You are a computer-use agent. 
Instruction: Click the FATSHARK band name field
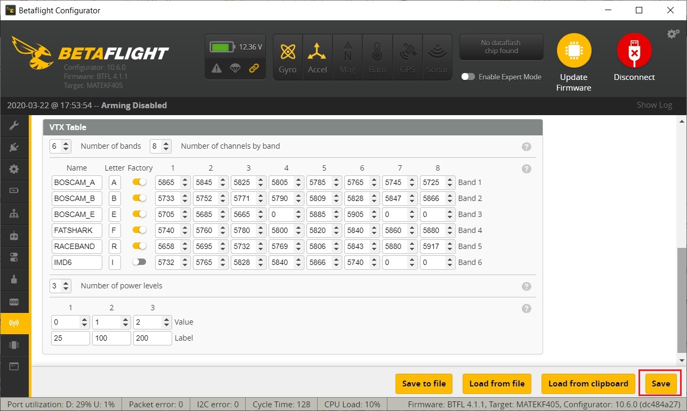(x=77, y=230)
